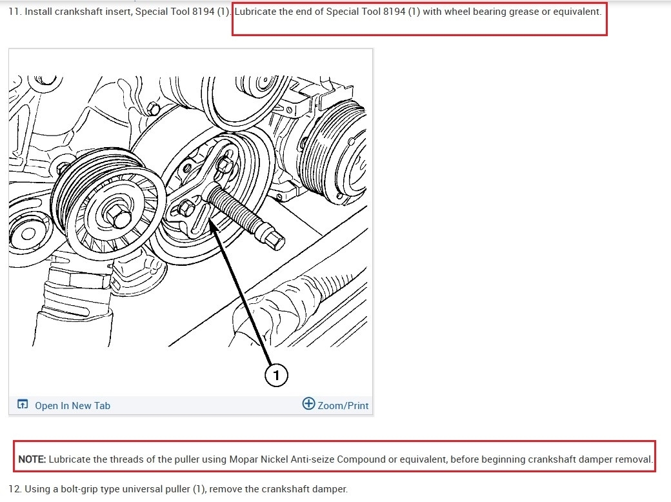Click the bold NOTE: label
The image size is (671, 502).
[32, 459]
